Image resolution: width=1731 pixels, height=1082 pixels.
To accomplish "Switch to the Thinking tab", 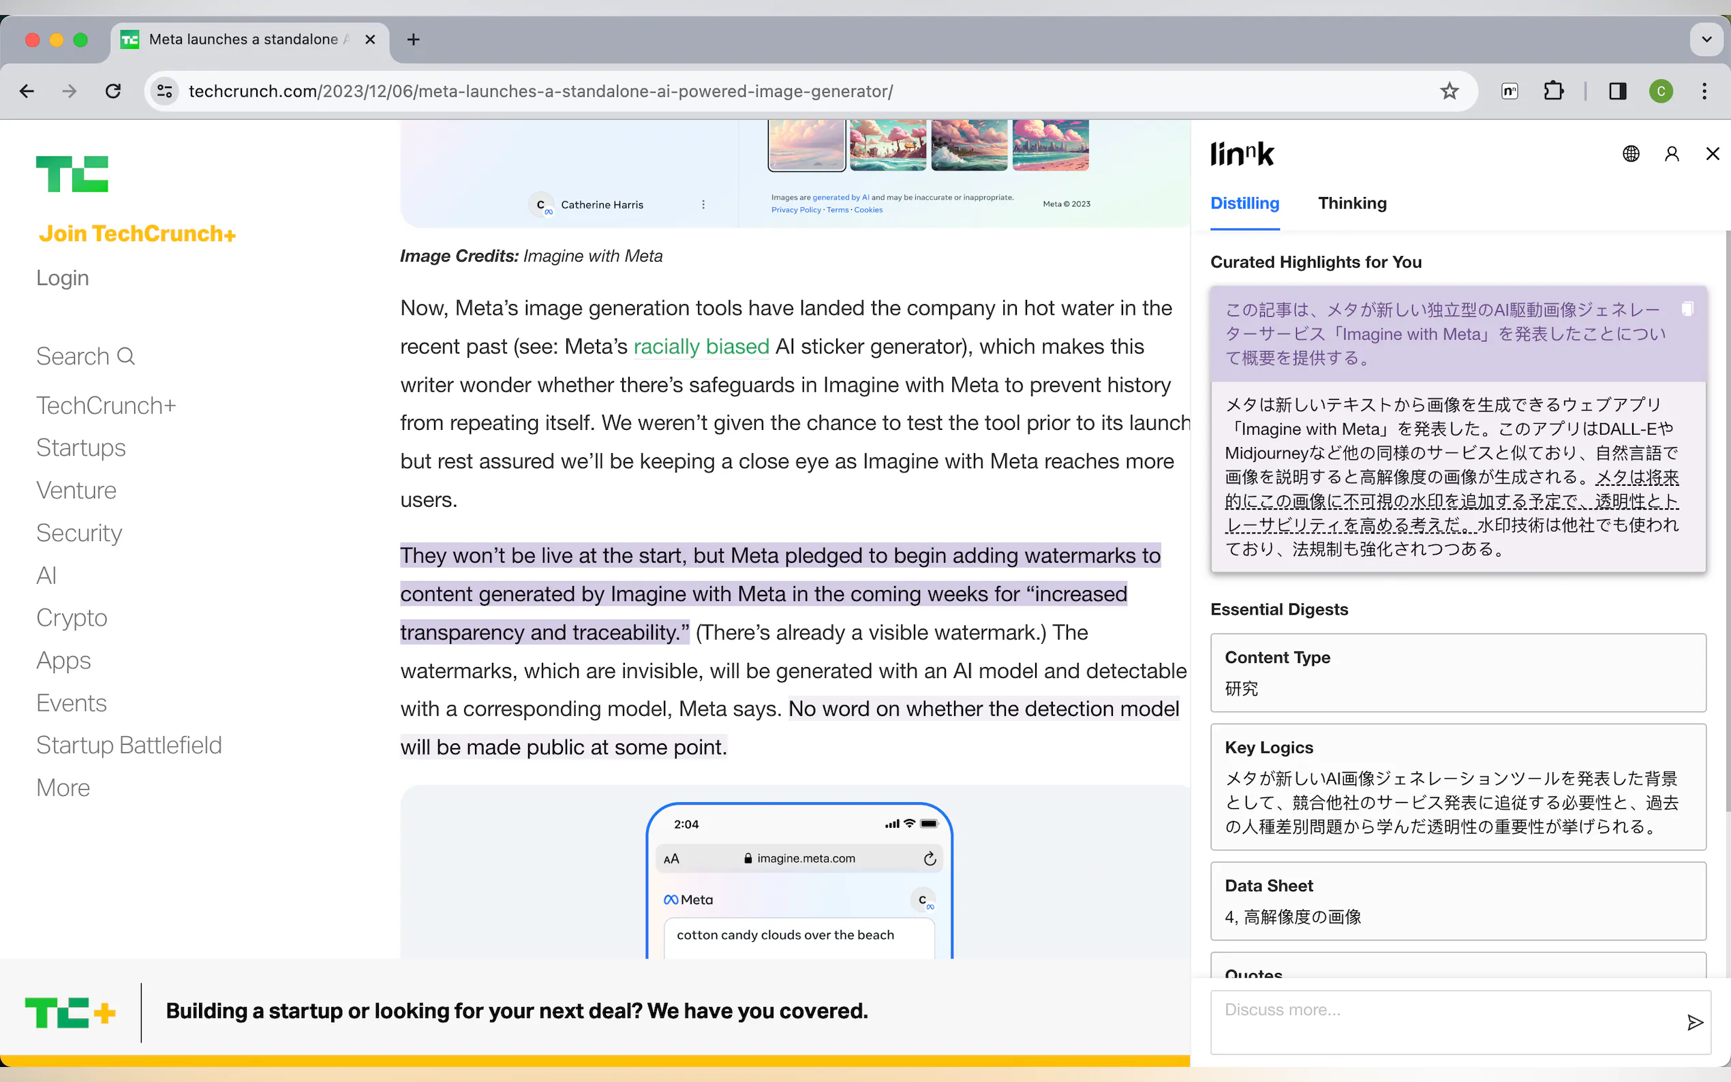I will pos(1351,203).
